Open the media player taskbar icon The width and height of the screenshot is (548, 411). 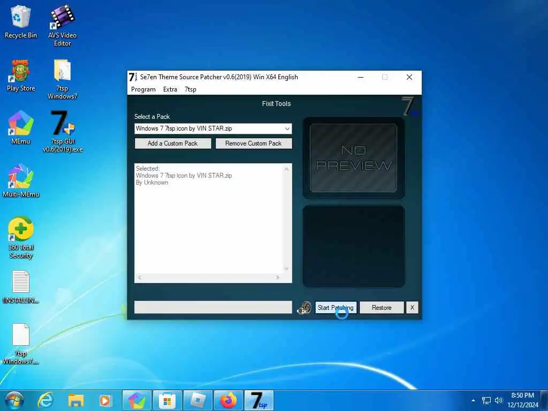(105, 400)
